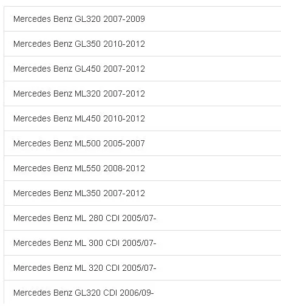Pick the Mercedes Benz ML450 2010-2012 row
This screenshot has height=306, width=281.
pyautogui.click(x=143, y=118)
